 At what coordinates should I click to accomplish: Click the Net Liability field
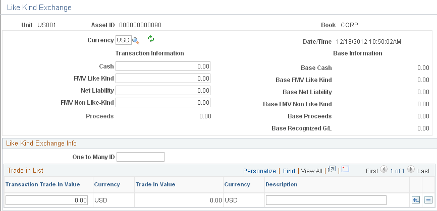163,90
